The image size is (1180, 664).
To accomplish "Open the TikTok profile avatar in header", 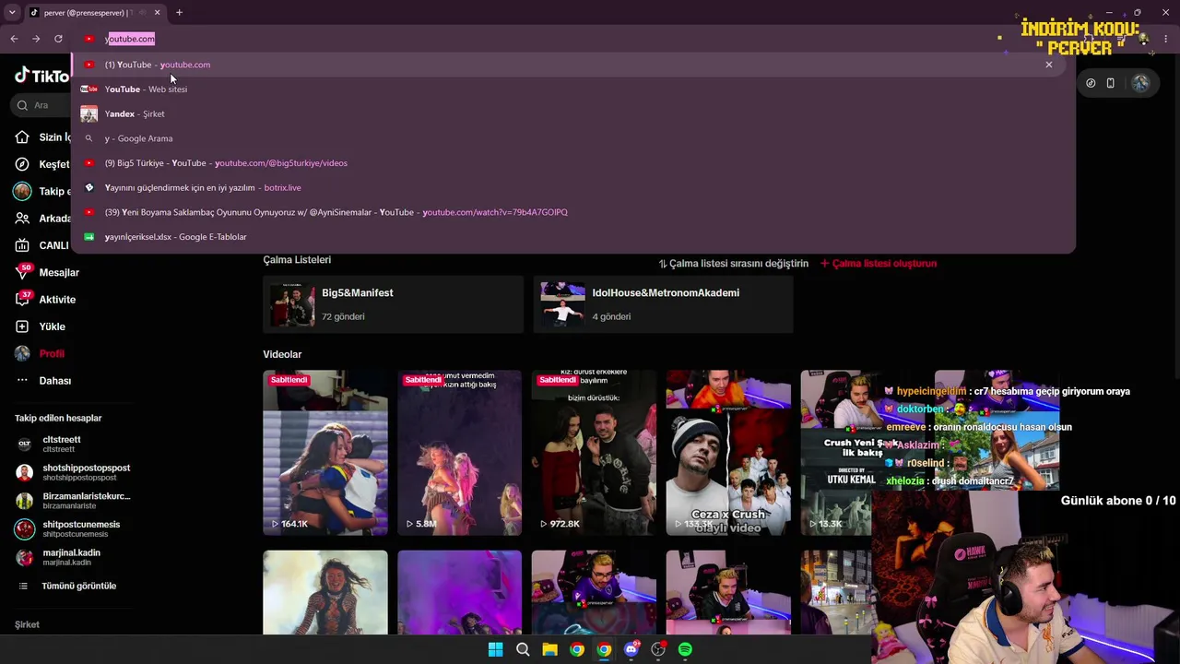I will 1140,83.
